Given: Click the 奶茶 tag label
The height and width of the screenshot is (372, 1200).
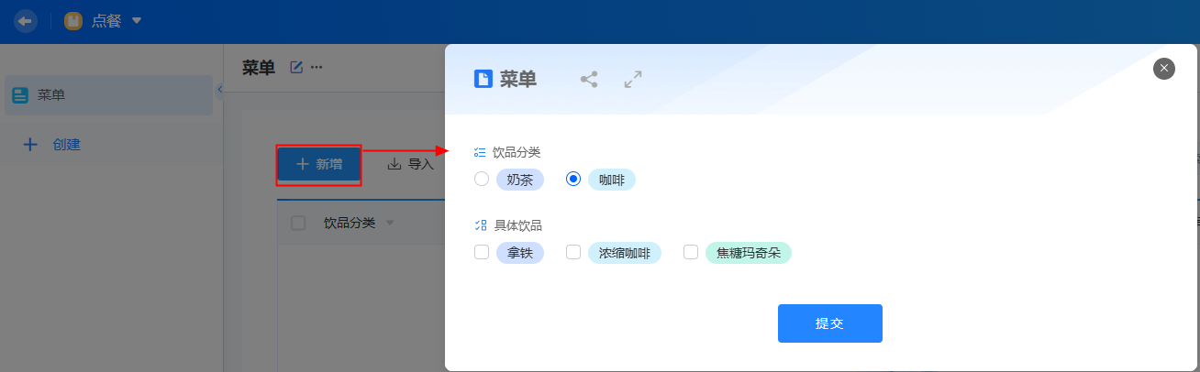Looking at the screenshot, I should 520,180.
